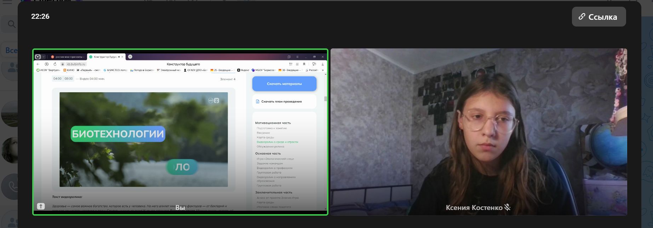The image size is (653, 228).
Task: Click the 22:26 call duration timer
Action: tap(40, 16)
